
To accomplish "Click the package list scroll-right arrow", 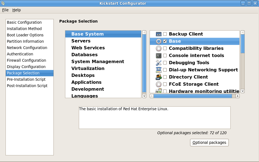I will pyautogui.click(x=238, y=96).
